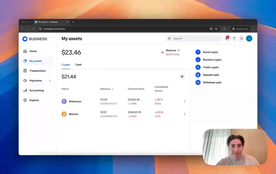Go to Accounting in the sidebar

pyautogui.click(x=36, y=90)
